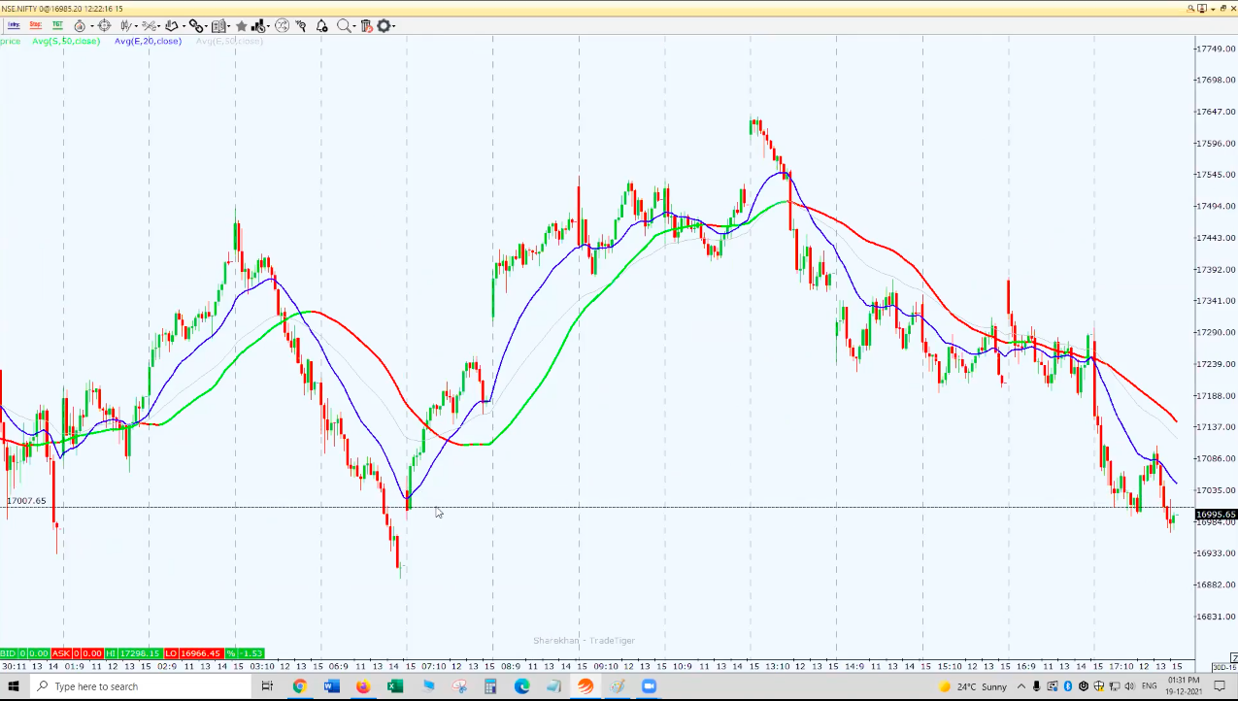
Task: Click the delete trash bin icon
Action: [x=366, y=26]
